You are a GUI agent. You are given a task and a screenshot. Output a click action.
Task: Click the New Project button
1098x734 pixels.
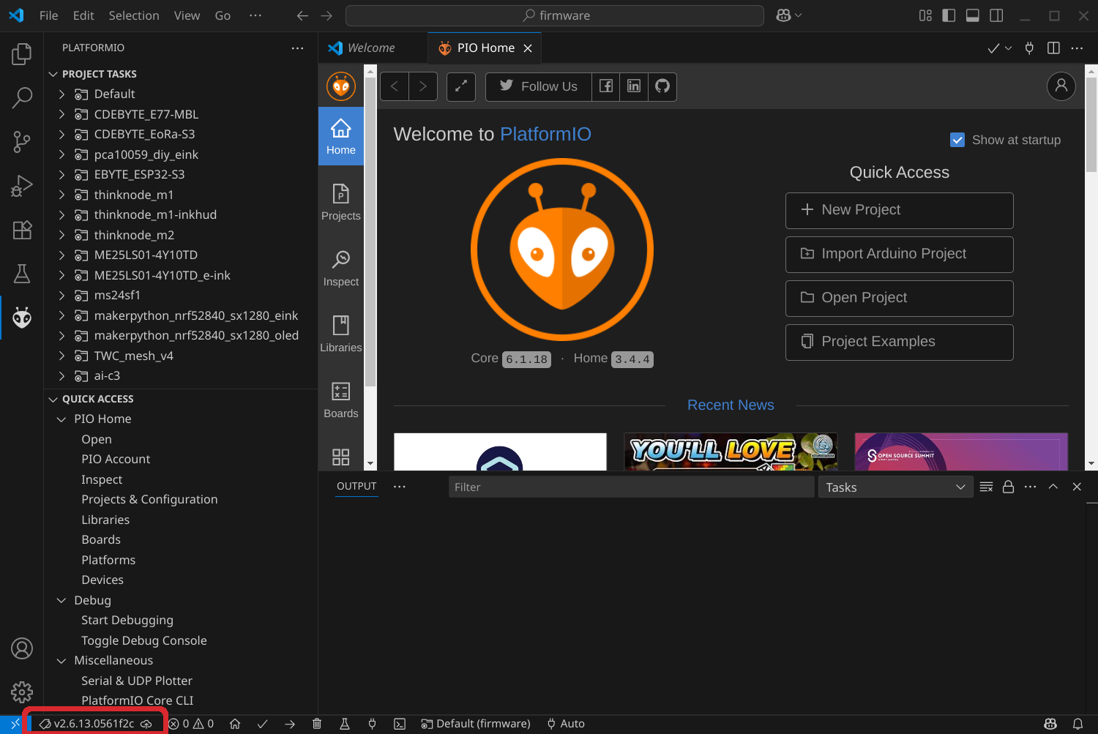click(x=899, y=210)
